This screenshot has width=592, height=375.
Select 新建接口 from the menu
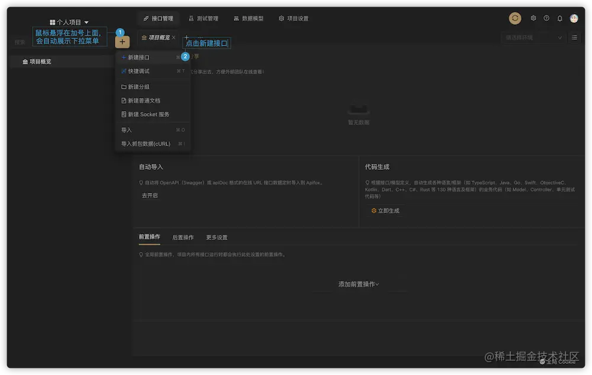pos(137,57)
